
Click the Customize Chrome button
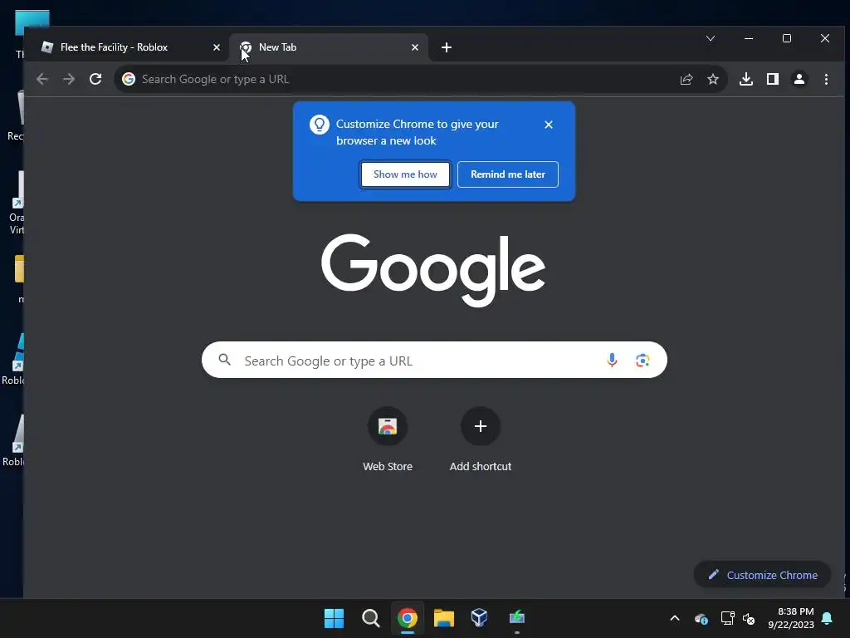point(762,575)
